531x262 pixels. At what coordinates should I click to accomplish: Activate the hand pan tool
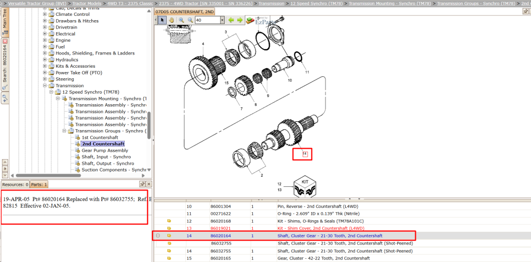pyautogui.click(x=171, y=20)
